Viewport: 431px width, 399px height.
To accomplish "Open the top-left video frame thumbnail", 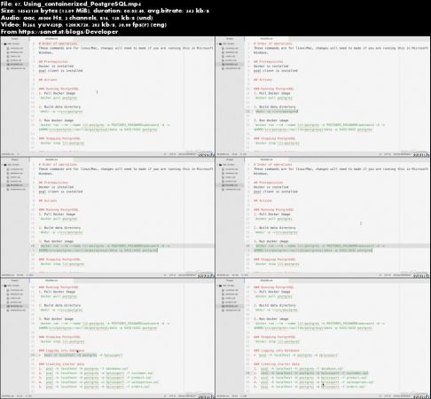I will point(107,97).
